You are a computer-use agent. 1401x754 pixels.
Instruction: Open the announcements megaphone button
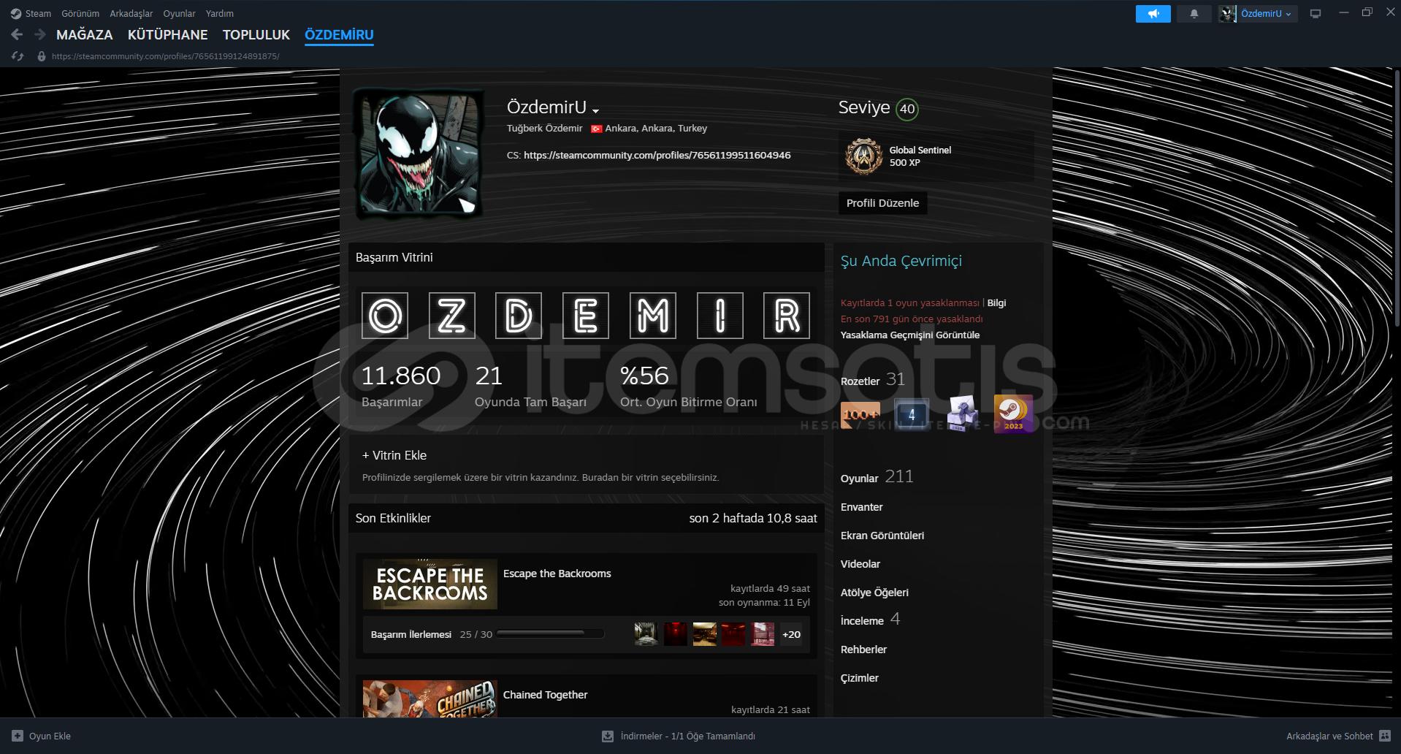1153,14
